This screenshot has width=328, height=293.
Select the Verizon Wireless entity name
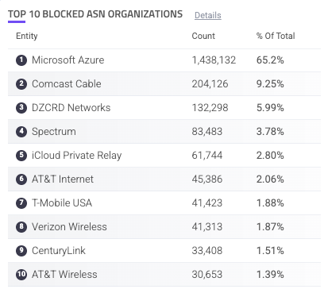pyautogui.click(x=69, y=227)
